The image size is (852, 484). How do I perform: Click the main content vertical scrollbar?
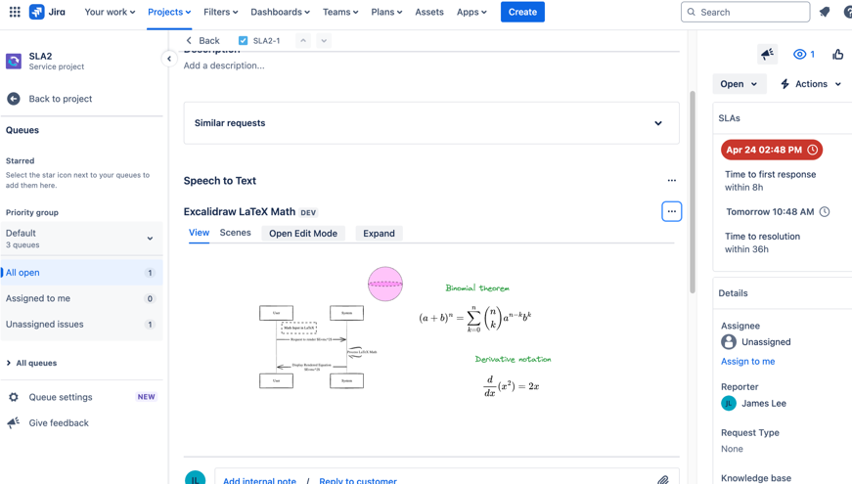tap(693, 193)
